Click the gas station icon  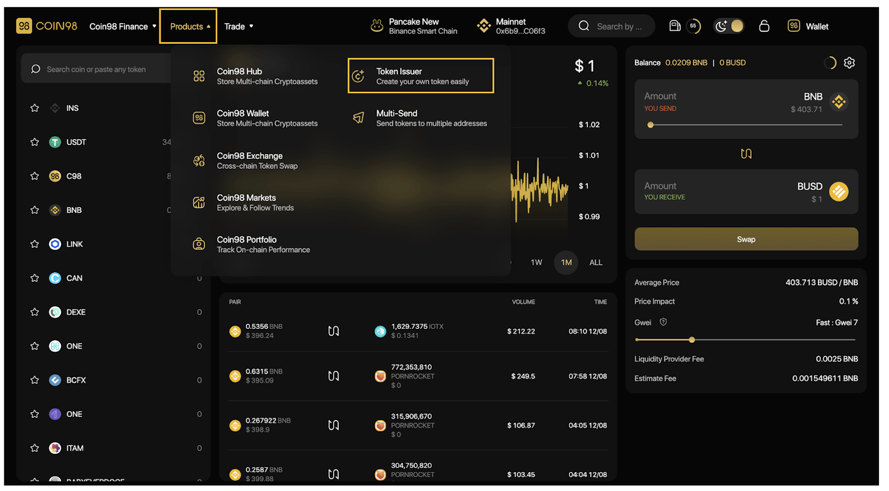674,25
